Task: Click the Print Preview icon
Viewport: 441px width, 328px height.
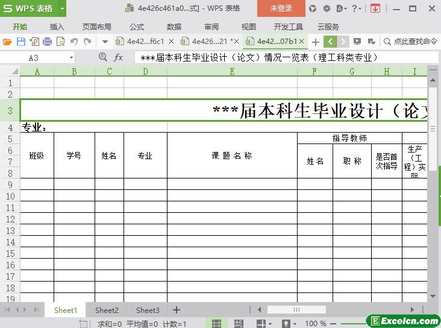Action: pos(60,42)
